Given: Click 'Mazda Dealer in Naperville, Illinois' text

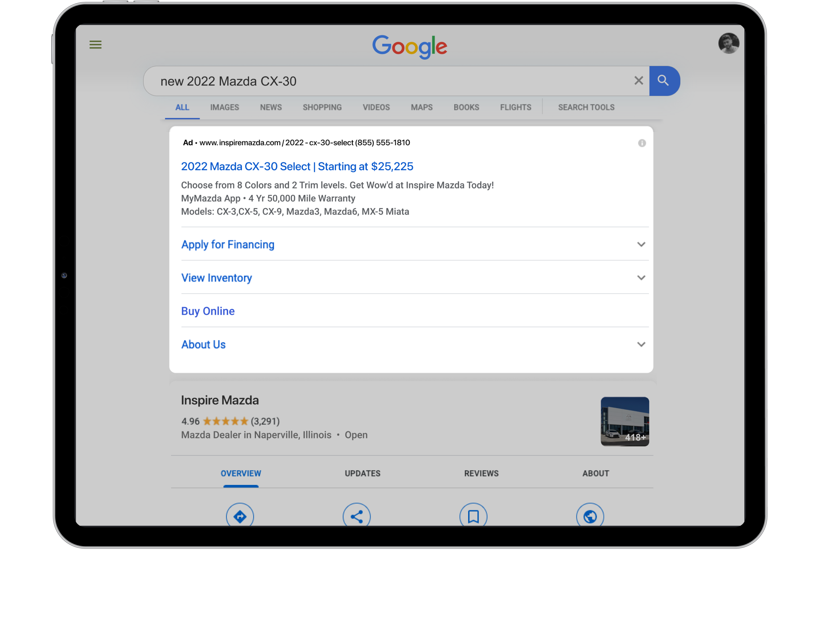Looking at the screenshot, I should click(x=256, y=435).
